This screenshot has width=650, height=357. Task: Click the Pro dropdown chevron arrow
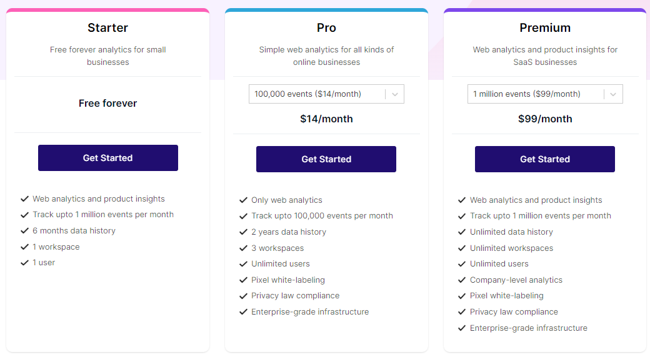[x=394, y=94]
